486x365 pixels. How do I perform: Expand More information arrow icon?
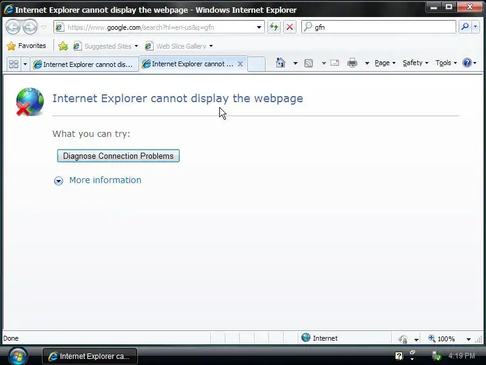point(58,181)
